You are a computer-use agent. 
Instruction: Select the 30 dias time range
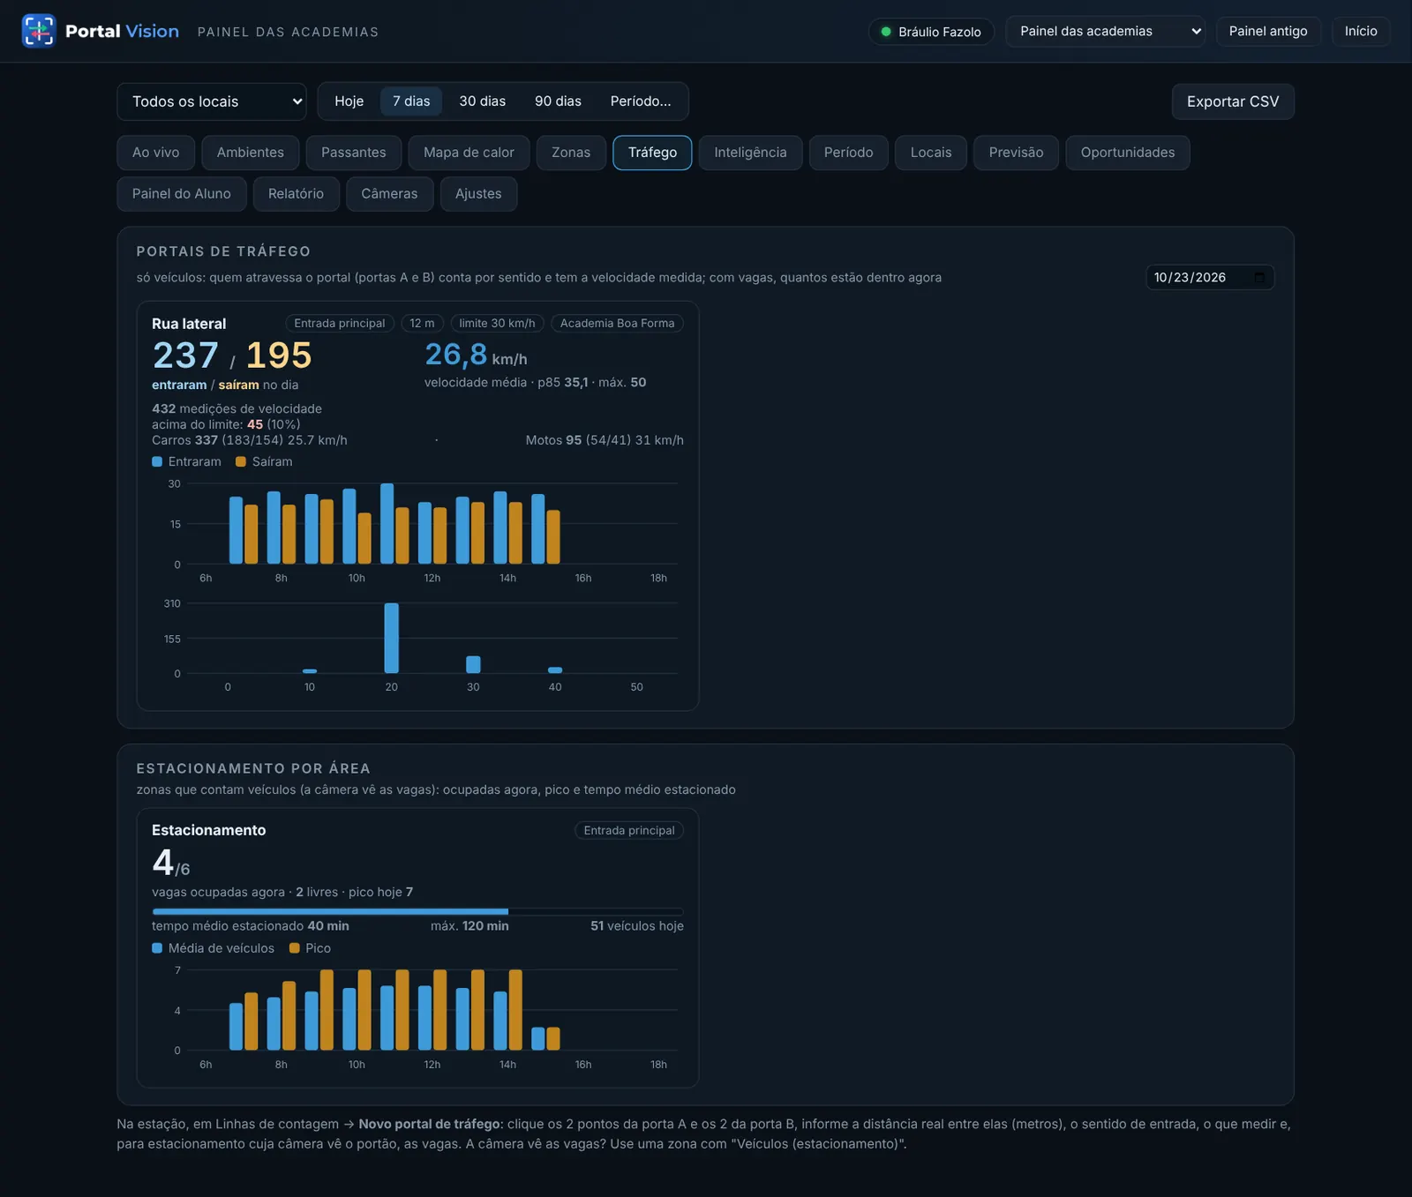[x=483, y=101]
